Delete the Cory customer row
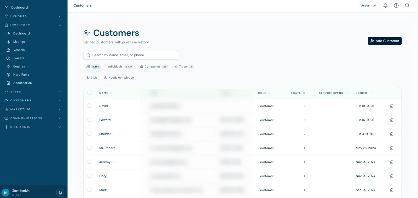 (x=392, y=176)
